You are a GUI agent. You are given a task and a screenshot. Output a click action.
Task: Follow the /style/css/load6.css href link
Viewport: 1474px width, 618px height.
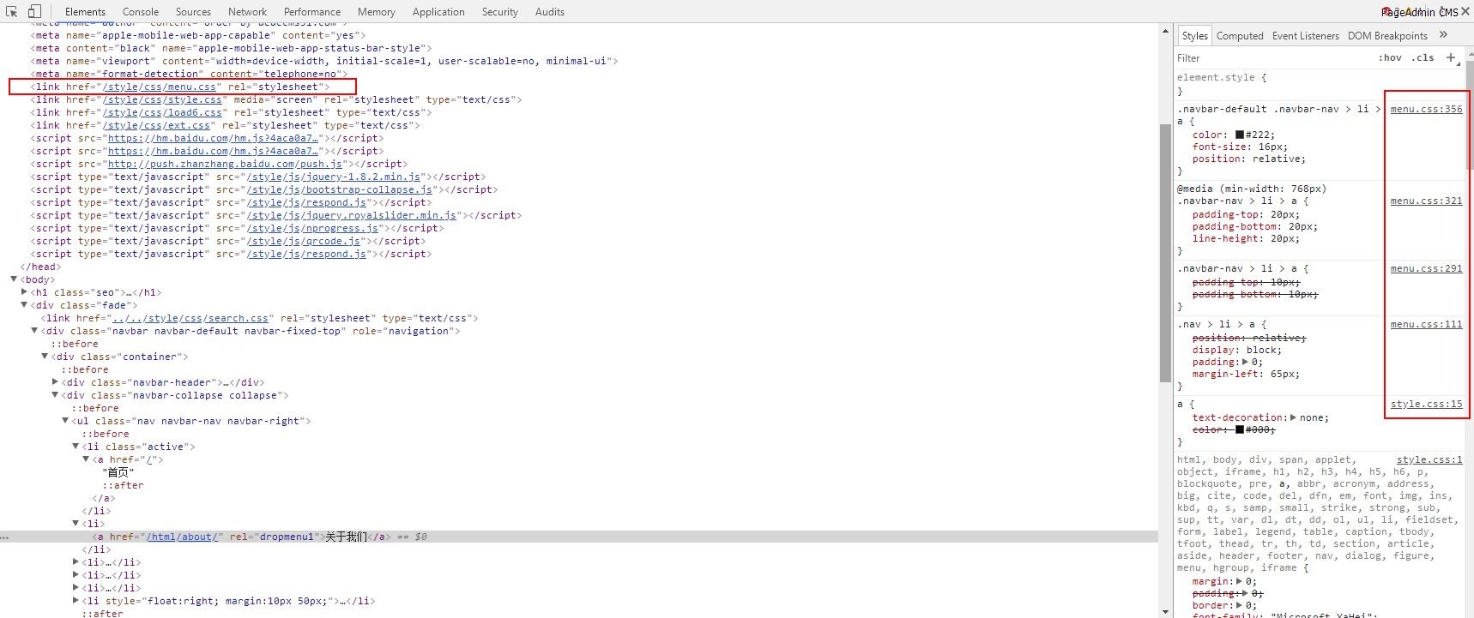[164, 112]
